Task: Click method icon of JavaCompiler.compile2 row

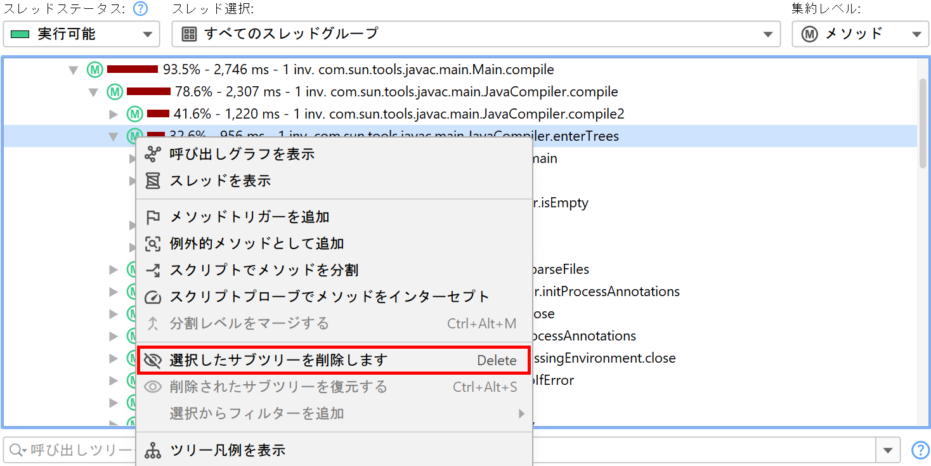Action: pyautogui.click(x=134, y=114)
